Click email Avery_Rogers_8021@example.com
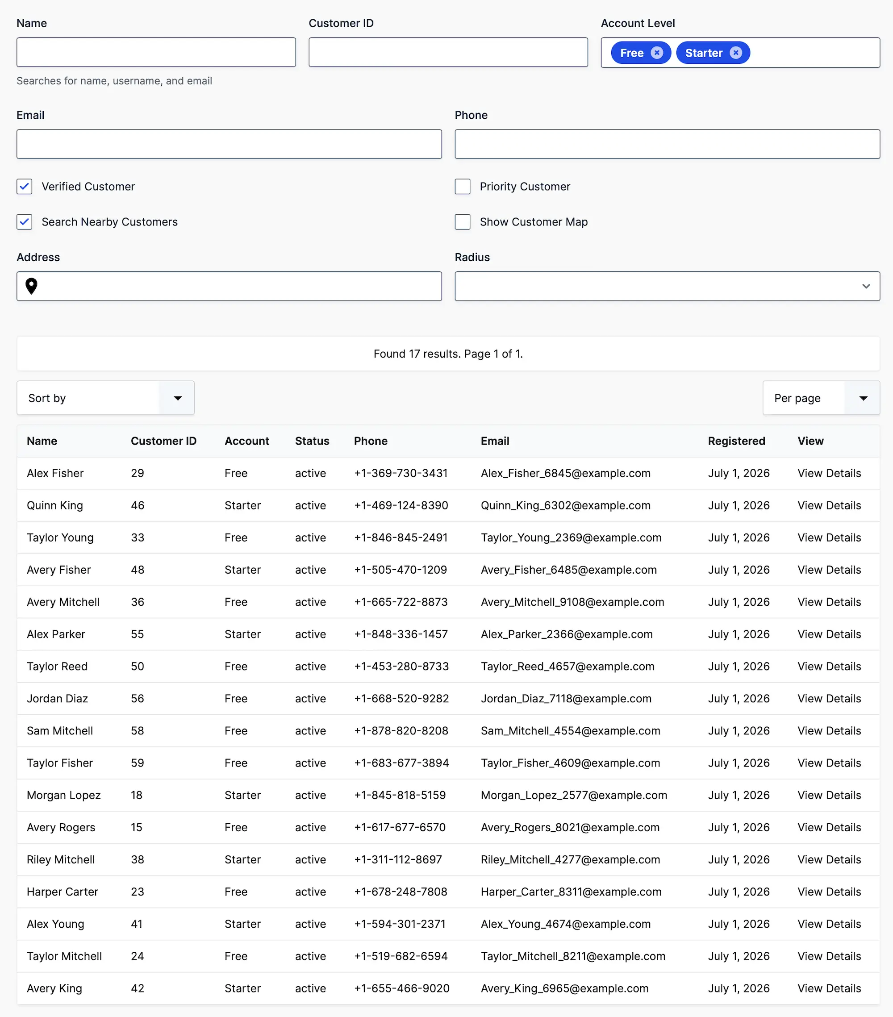The height and width of the screenshot is (1017, 893). pos(570,827)
